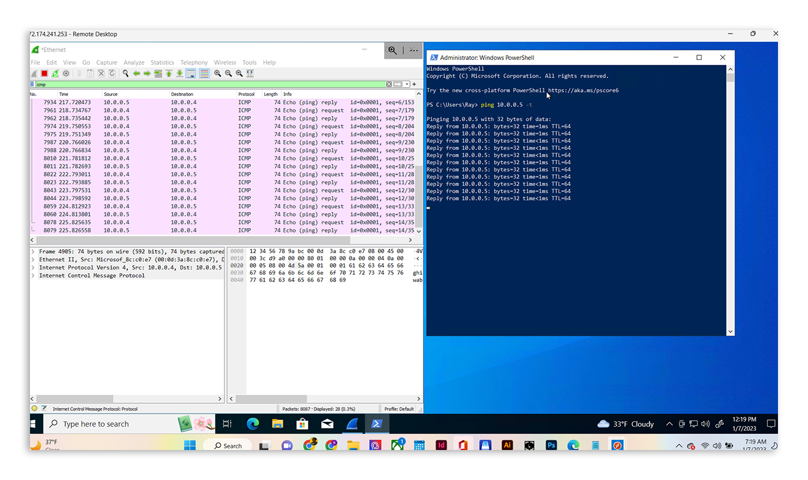Zoom in on the packet list

(217, 73)
